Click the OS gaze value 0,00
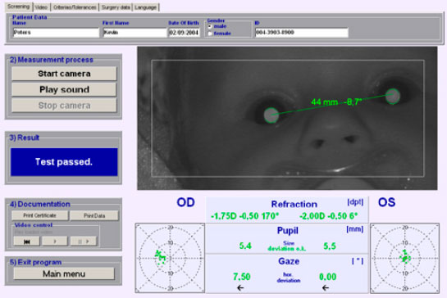The image size is (447, 298). [327, 277]
